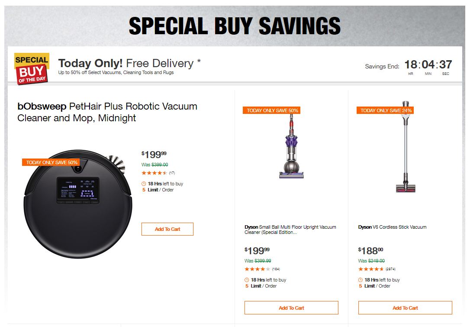The width and height of the screenshot is (470, 327).
Task: Add Dyson V6 Cordless Stick to cart
Action: [405, 308]
